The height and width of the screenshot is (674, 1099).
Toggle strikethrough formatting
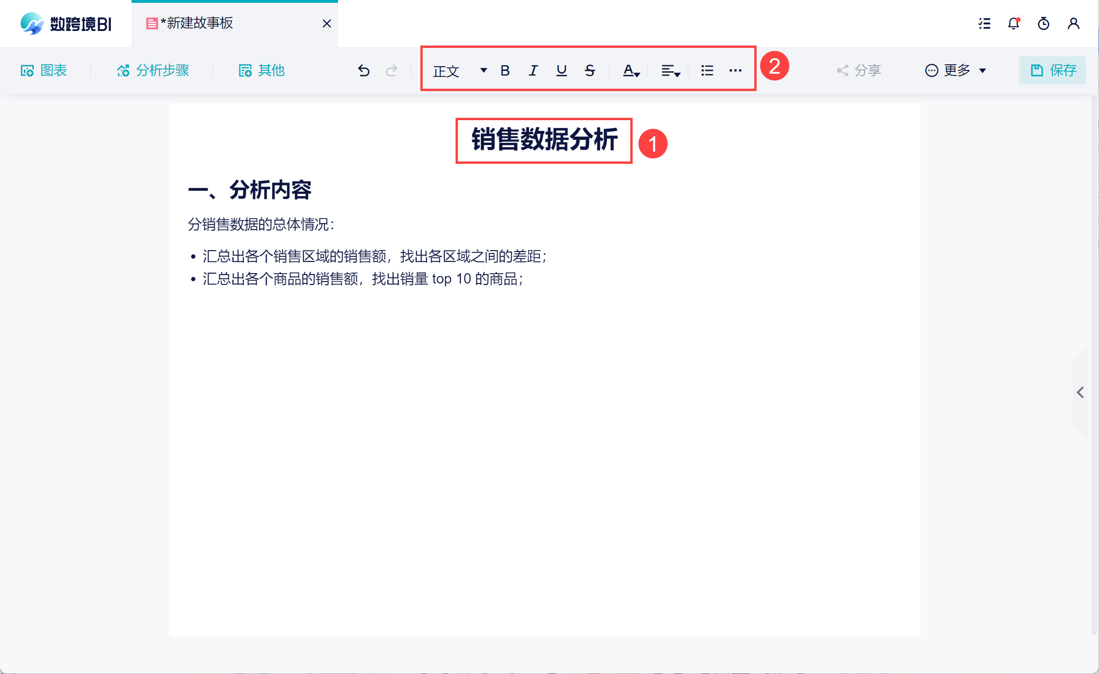[590, 70]
